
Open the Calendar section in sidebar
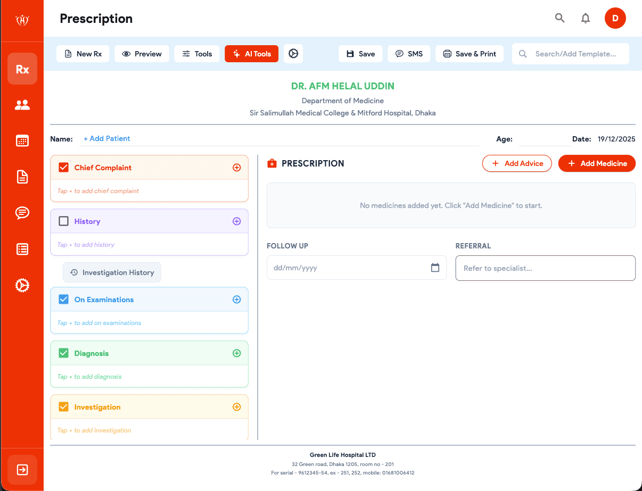(x=22, y=140)
